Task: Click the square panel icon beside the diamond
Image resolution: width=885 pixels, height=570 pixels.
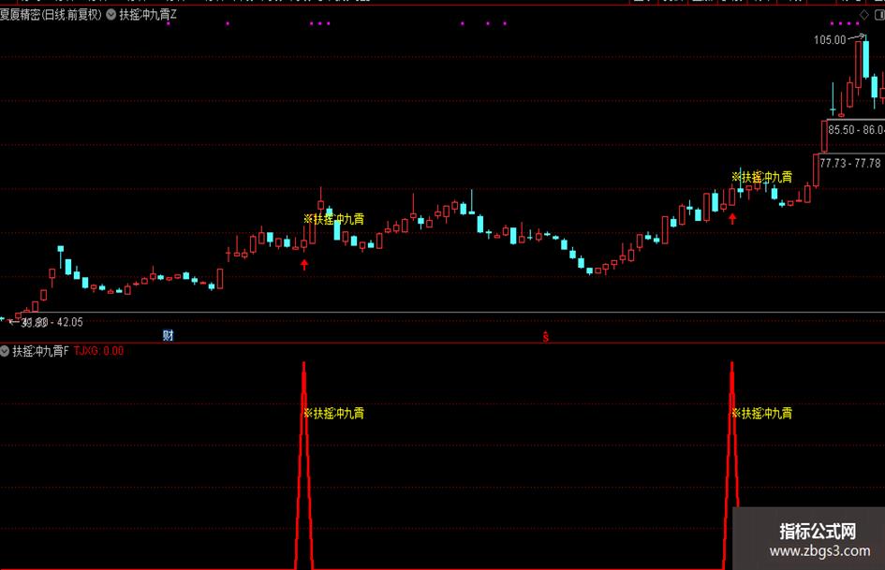Action: 879,15
